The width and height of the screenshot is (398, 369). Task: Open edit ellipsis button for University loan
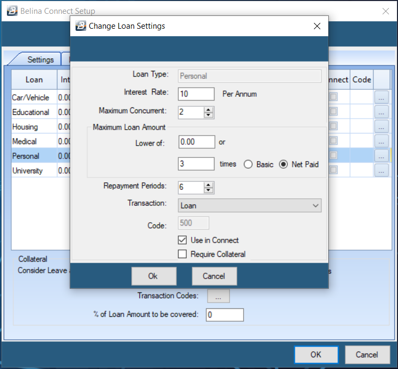[382, 170]
